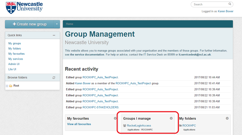Image resolution: width=242 pixels, height=135 pixels.
Task: View all favourites
Action: click(x=79, y=124)
